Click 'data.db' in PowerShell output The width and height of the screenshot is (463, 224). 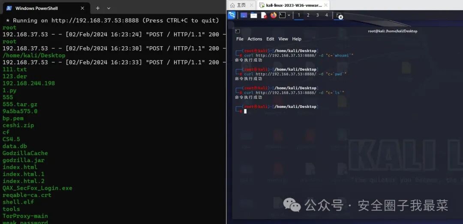click(x=15, y=146)
